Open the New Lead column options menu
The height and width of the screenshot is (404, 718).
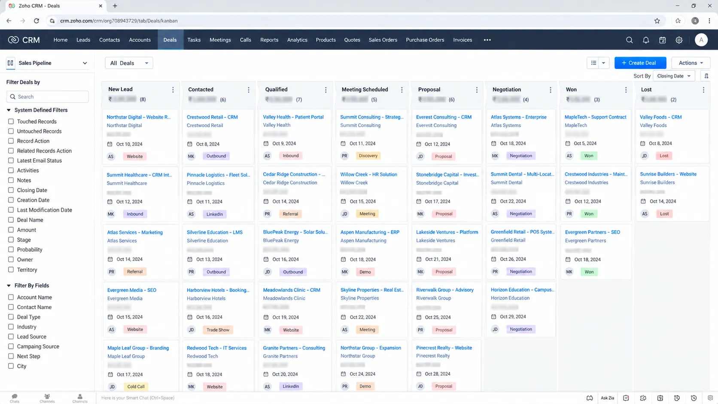pyautogui.click(x=173, y=90)
